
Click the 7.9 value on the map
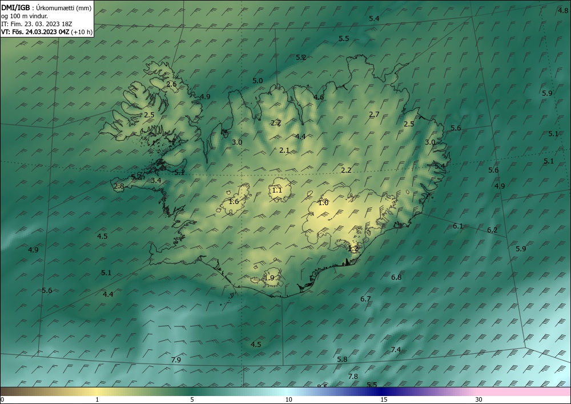pos(176,360)
